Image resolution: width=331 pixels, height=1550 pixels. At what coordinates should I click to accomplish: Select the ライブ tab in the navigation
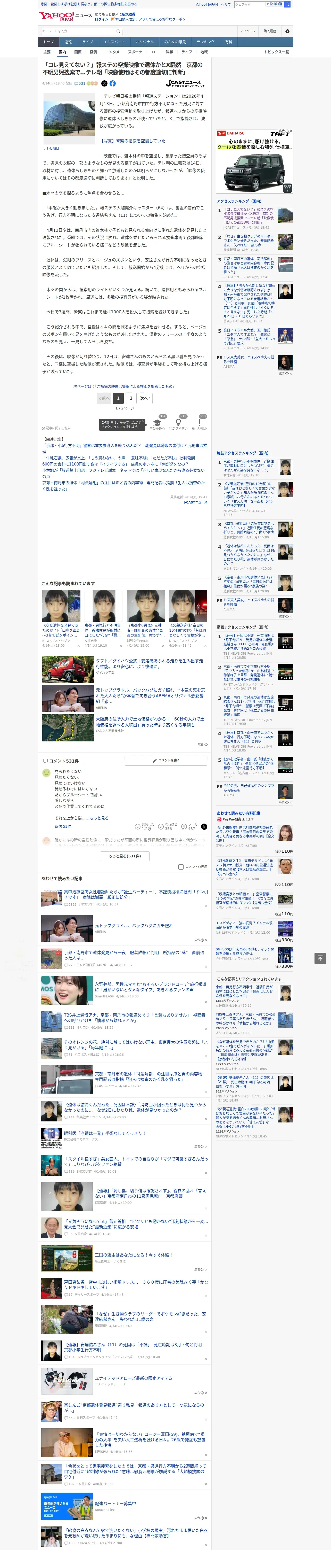tap(88, 42)
